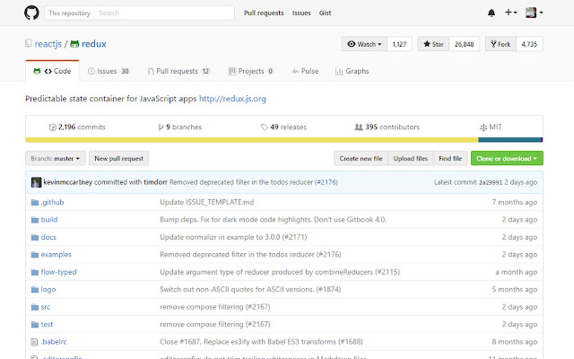Open the Clone or download dropdown
Viewport: 574px width, 359px height.
tap(507, 159)
